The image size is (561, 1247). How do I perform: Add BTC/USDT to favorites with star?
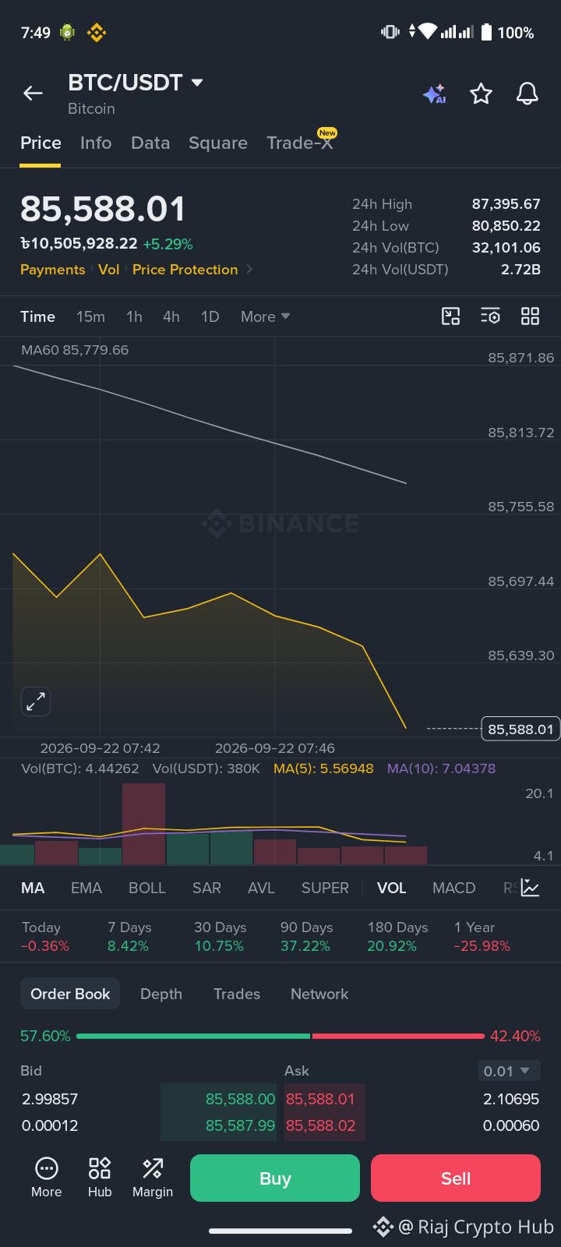(x=481, y=94)
